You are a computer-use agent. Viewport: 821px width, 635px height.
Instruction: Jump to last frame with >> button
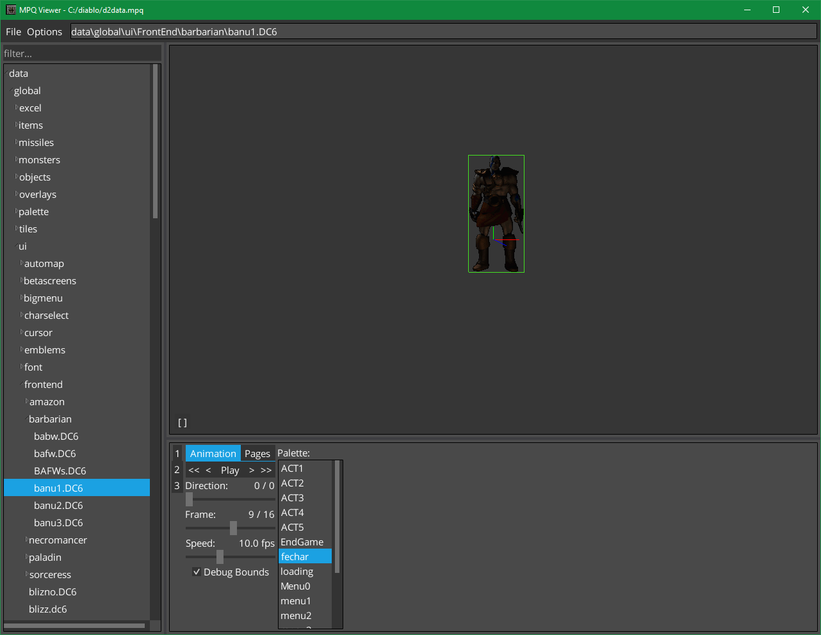(x=266, y=470)
